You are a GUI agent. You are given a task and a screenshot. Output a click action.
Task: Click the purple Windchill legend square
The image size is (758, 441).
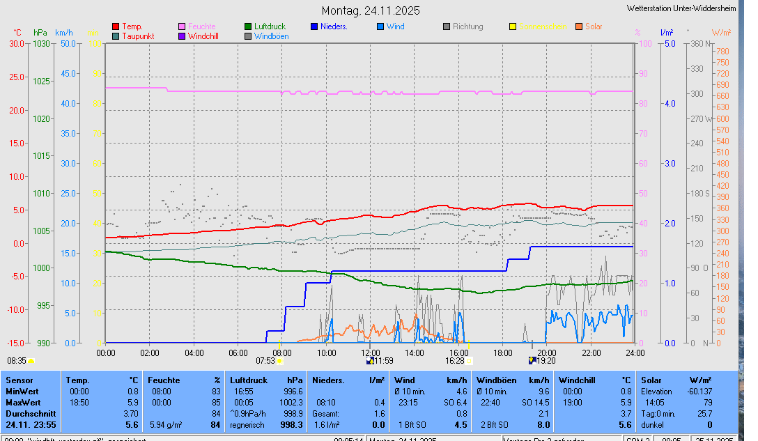tap(182, 36)
